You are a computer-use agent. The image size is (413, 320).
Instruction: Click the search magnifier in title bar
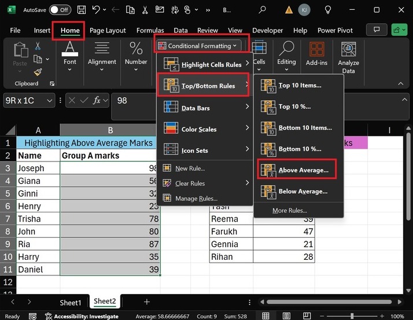click(x=263, y=10)
